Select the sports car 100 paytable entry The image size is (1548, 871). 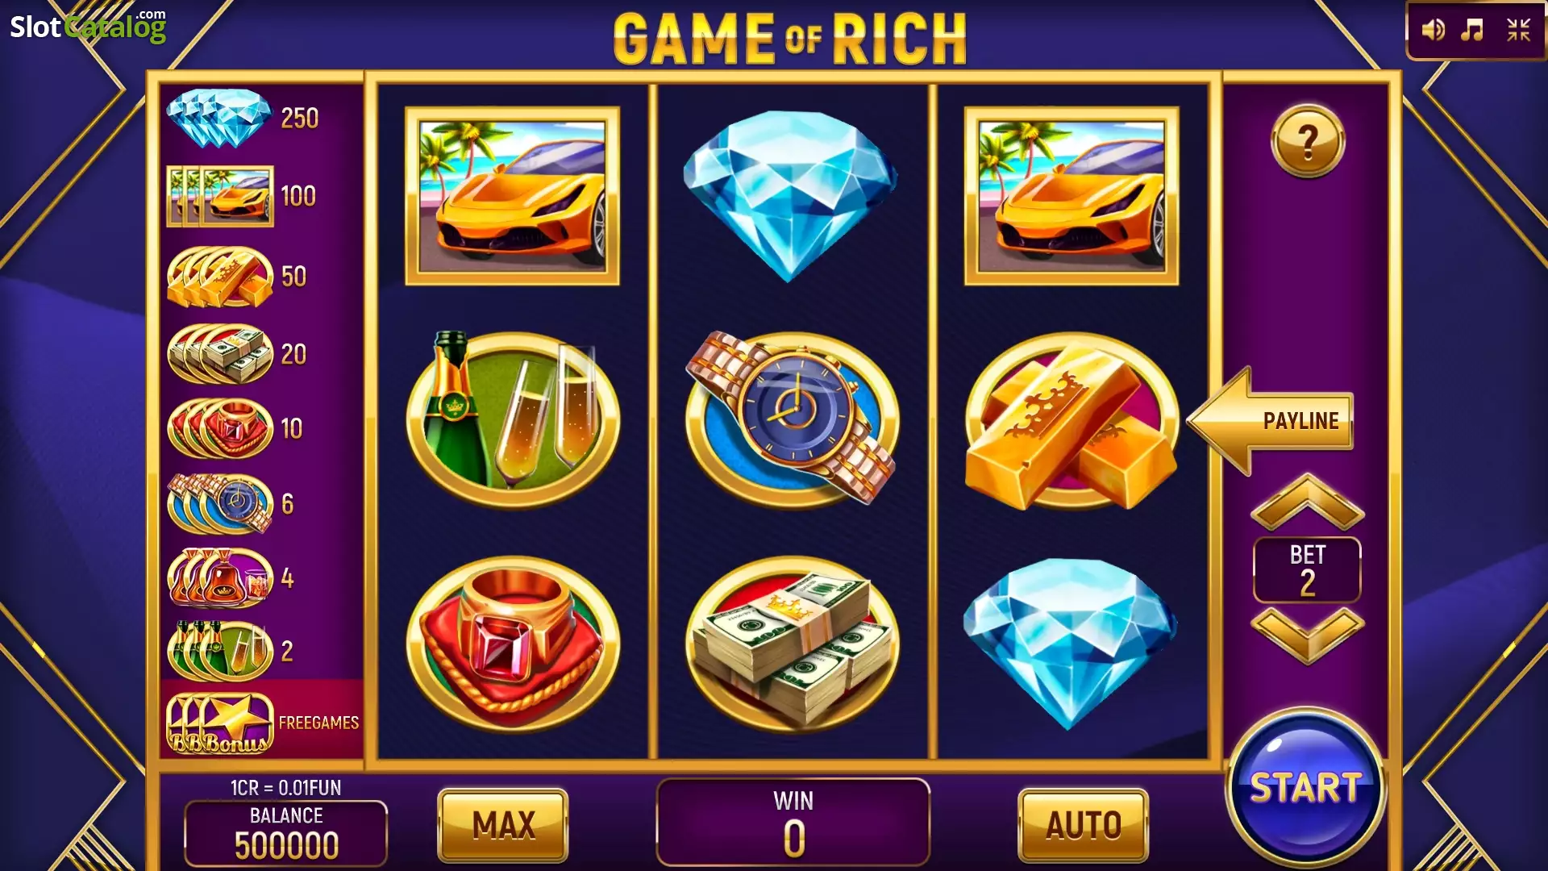point(242,196)
